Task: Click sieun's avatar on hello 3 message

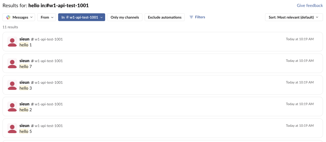Action: tap(12, 85)
